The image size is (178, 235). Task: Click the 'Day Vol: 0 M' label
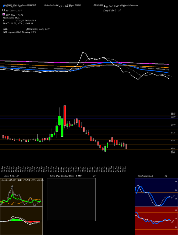coord(112,10)
